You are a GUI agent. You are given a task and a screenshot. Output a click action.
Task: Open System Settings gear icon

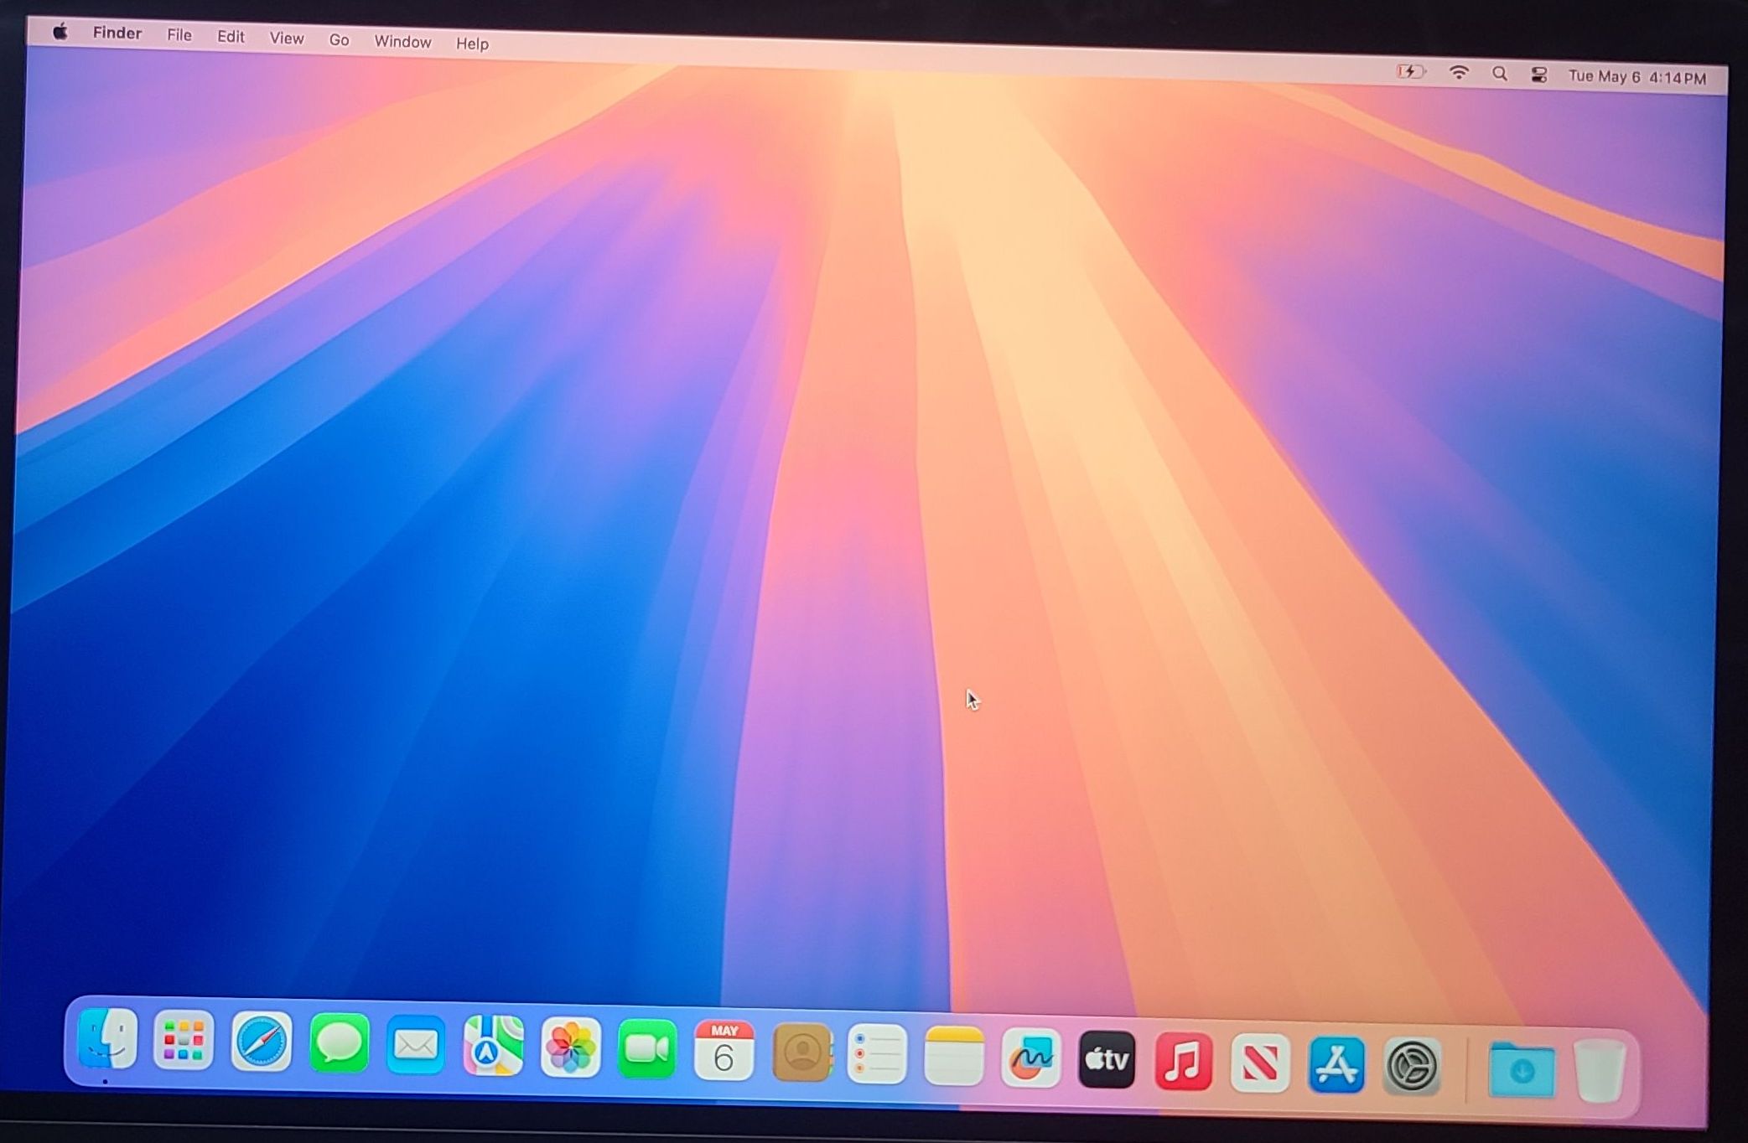(x=1413, y=1068)
